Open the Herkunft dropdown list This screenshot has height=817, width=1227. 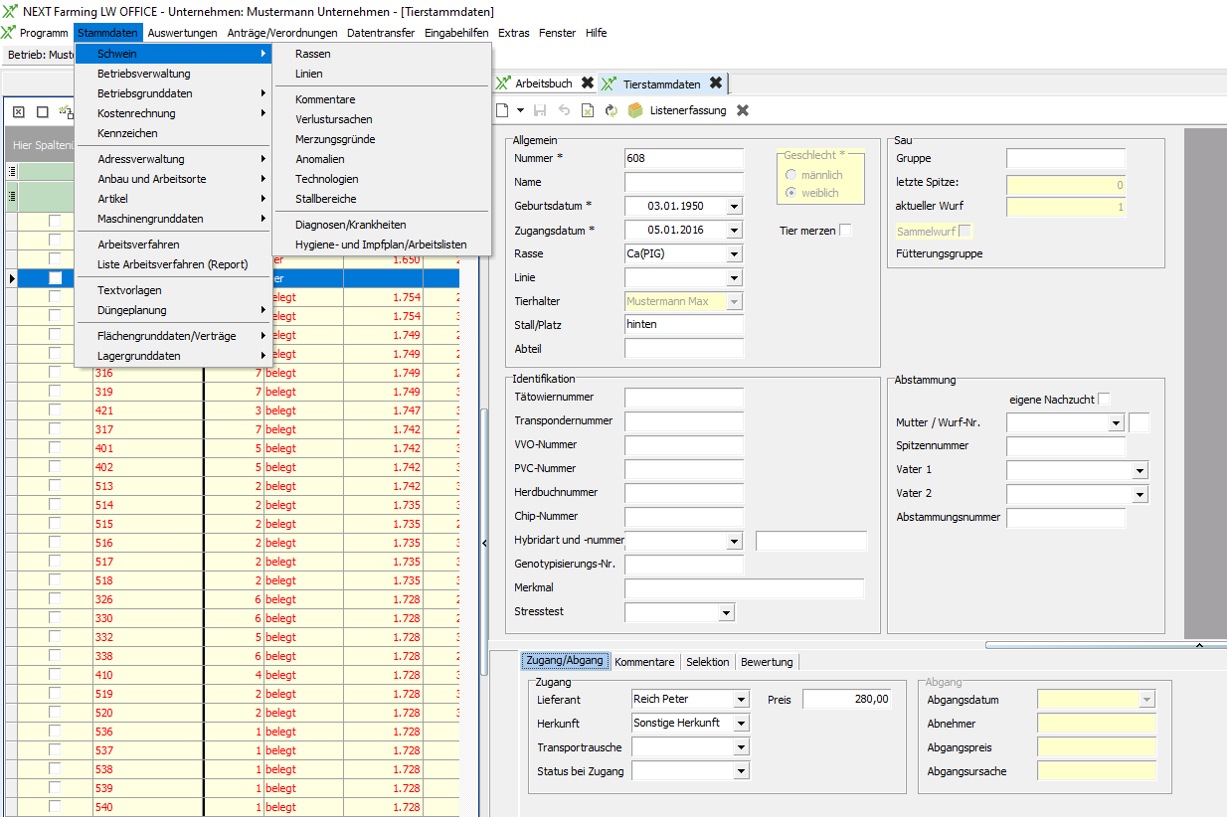coord(741,724)
